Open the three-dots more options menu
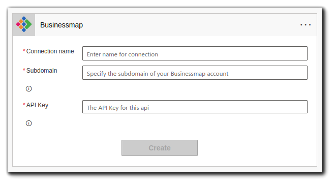The height and width of the screenshot is (186, 336). click(x=306, y=25)
